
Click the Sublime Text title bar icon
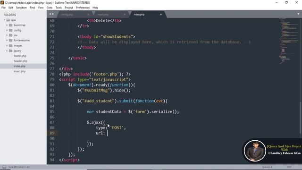tap(2, 2)
